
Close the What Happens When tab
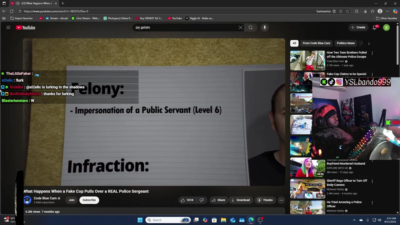click(x=56, y=3)
